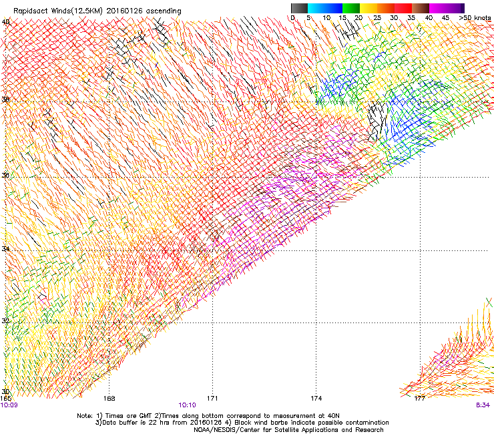The height and width of the screenshot is (434, 494).
Task: Select the brown 35-40 knots legend swatch
Action: tap(421, 8)
